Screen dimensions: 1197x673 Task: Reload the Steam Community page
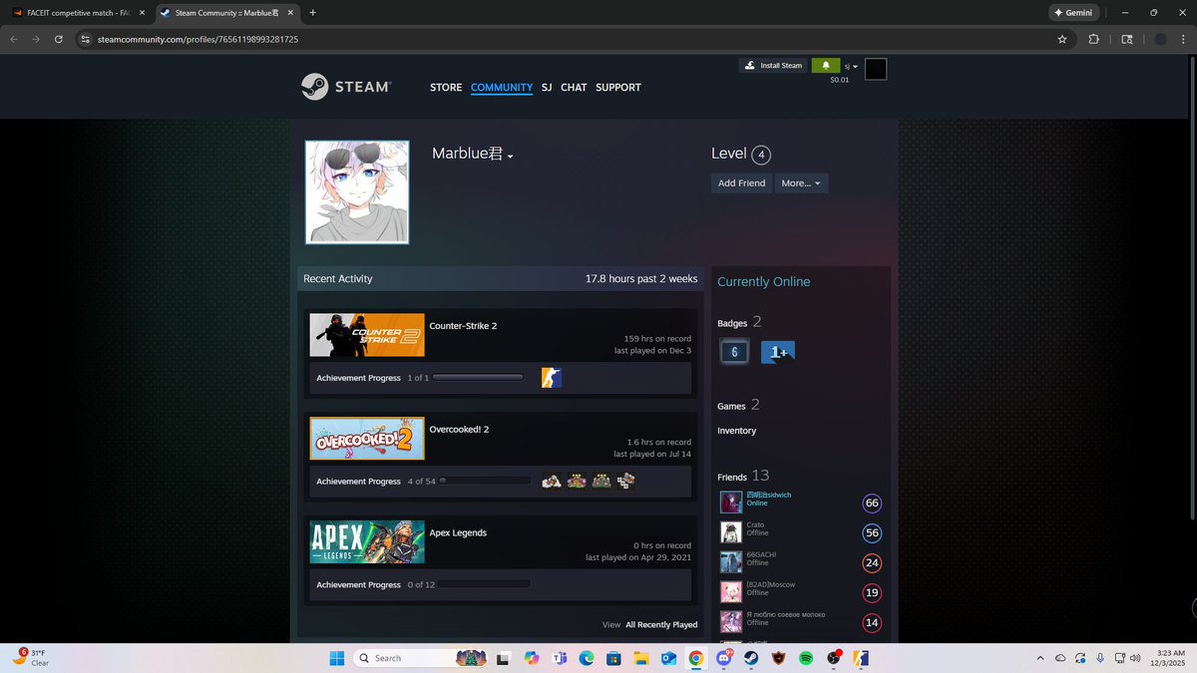tap(59, 39)
